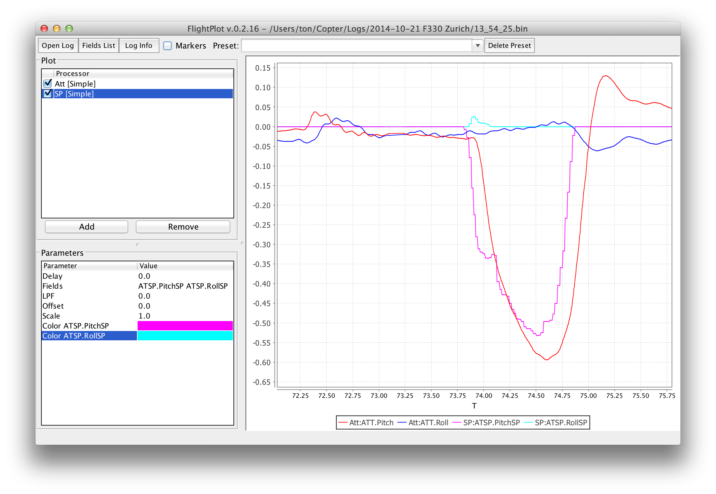Select the Offset parameter row
This screenshot has width=716, height=494.
point(137,306)
